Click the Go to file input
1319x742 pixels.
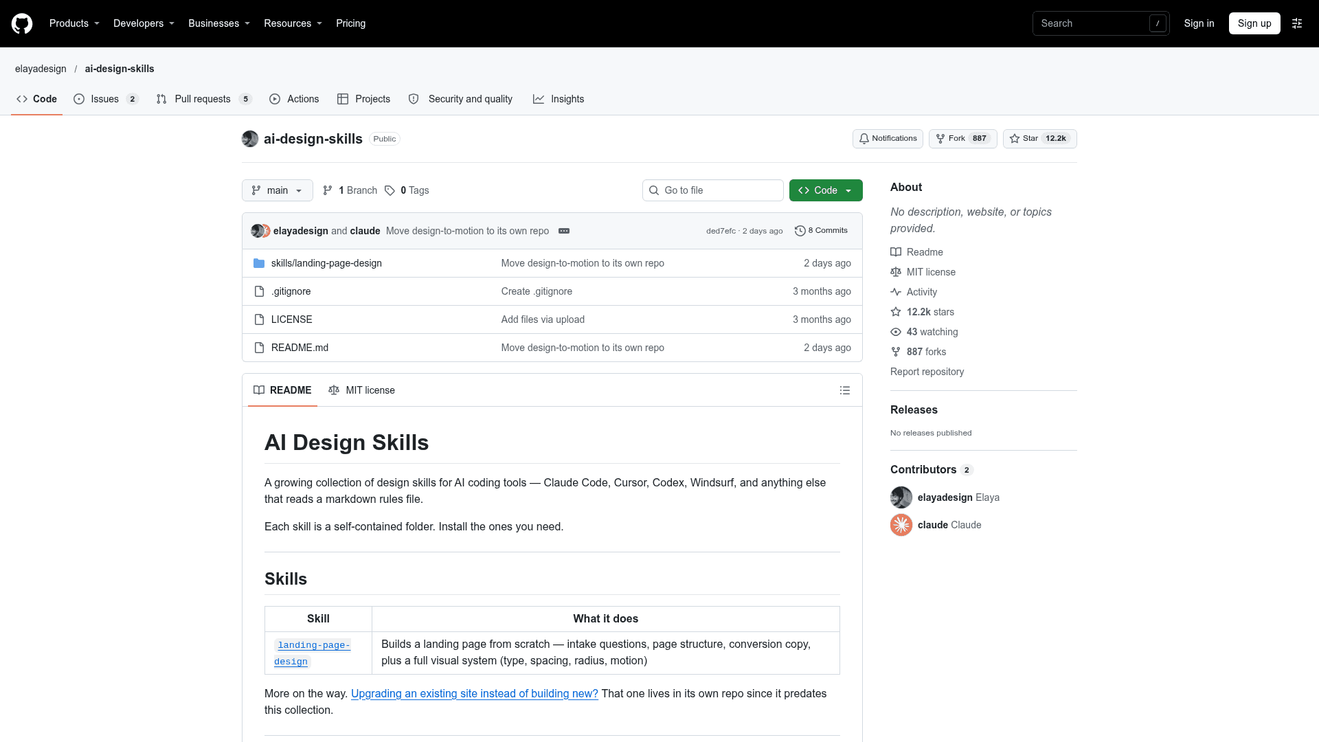point(713,190)
